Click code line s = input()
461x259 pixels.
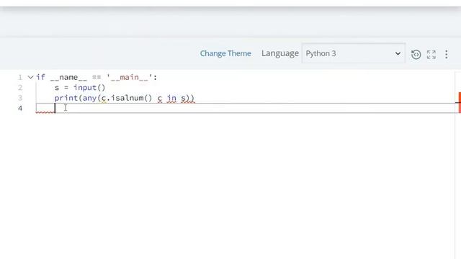pos(80,88)
